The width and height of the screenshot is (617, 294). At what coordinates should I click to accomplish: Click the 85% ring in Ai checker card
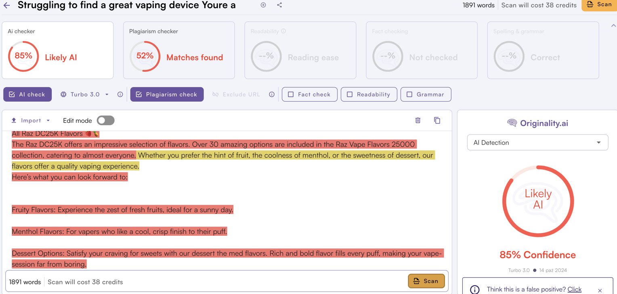[23, 56]
